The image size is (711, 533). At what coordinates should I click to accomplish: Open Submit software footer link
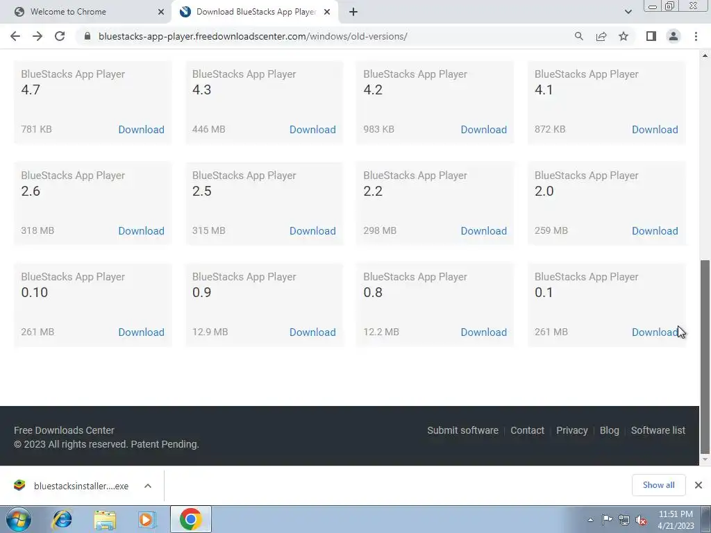coord(462,430)
